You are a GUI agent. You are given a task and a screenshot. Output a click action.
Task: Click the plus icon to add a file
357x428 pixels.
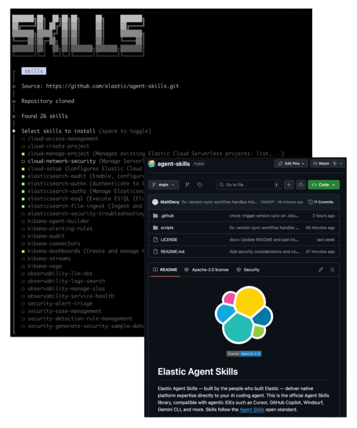289,185
